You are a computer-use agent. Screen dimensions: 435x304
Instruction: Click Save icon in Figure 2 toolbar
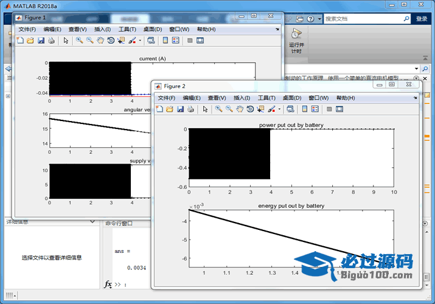point(180,109)
